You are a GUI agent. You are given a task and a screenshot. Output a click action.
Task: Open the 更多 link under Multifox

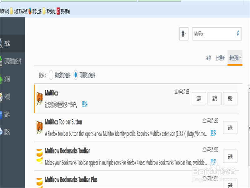85,104
